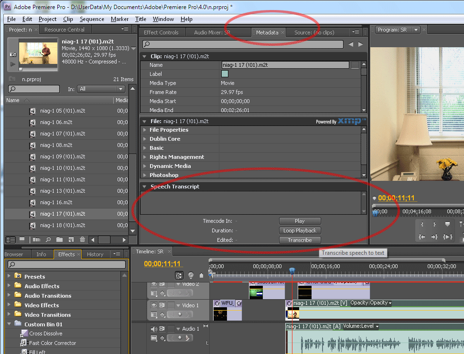Set unnumbered marker in Program monitor
The width and height of the screenshot is (464, 354).
click(447, 224)
